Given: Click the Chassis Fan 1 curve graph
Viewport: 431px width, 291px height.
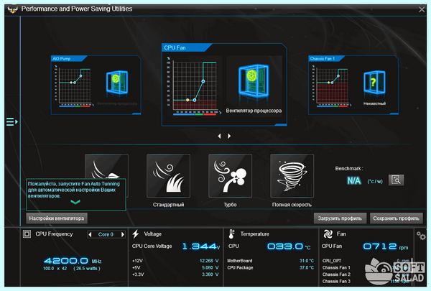Looking at the screenshot, I should [332, 86].
